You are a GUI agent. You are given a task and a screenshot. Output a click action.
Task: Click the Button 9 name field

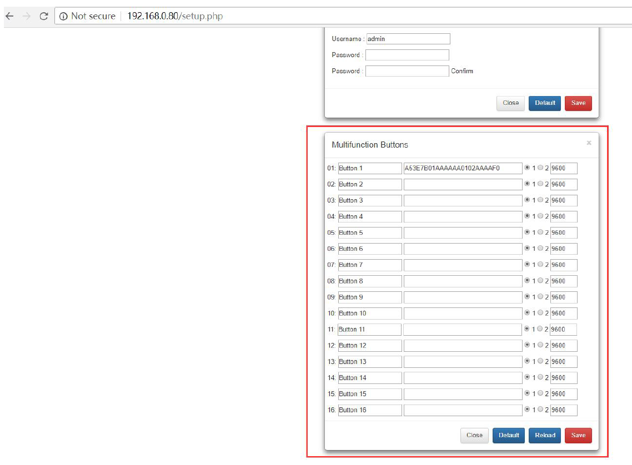(x=370, y=297)
